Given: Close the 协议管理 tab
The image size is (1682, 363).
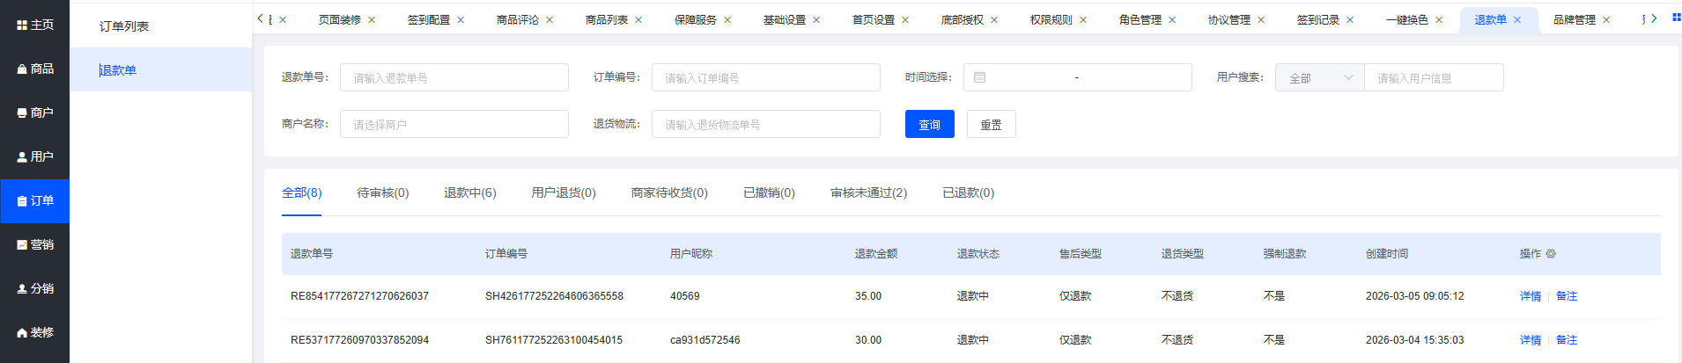Looking at the screenshot, I should (1261, 20).
